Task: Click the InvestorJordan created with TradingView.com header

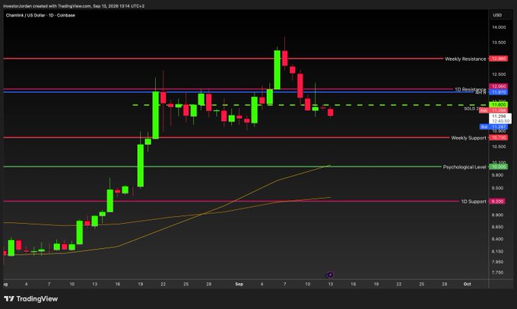Action: click(x=74, y=6)
